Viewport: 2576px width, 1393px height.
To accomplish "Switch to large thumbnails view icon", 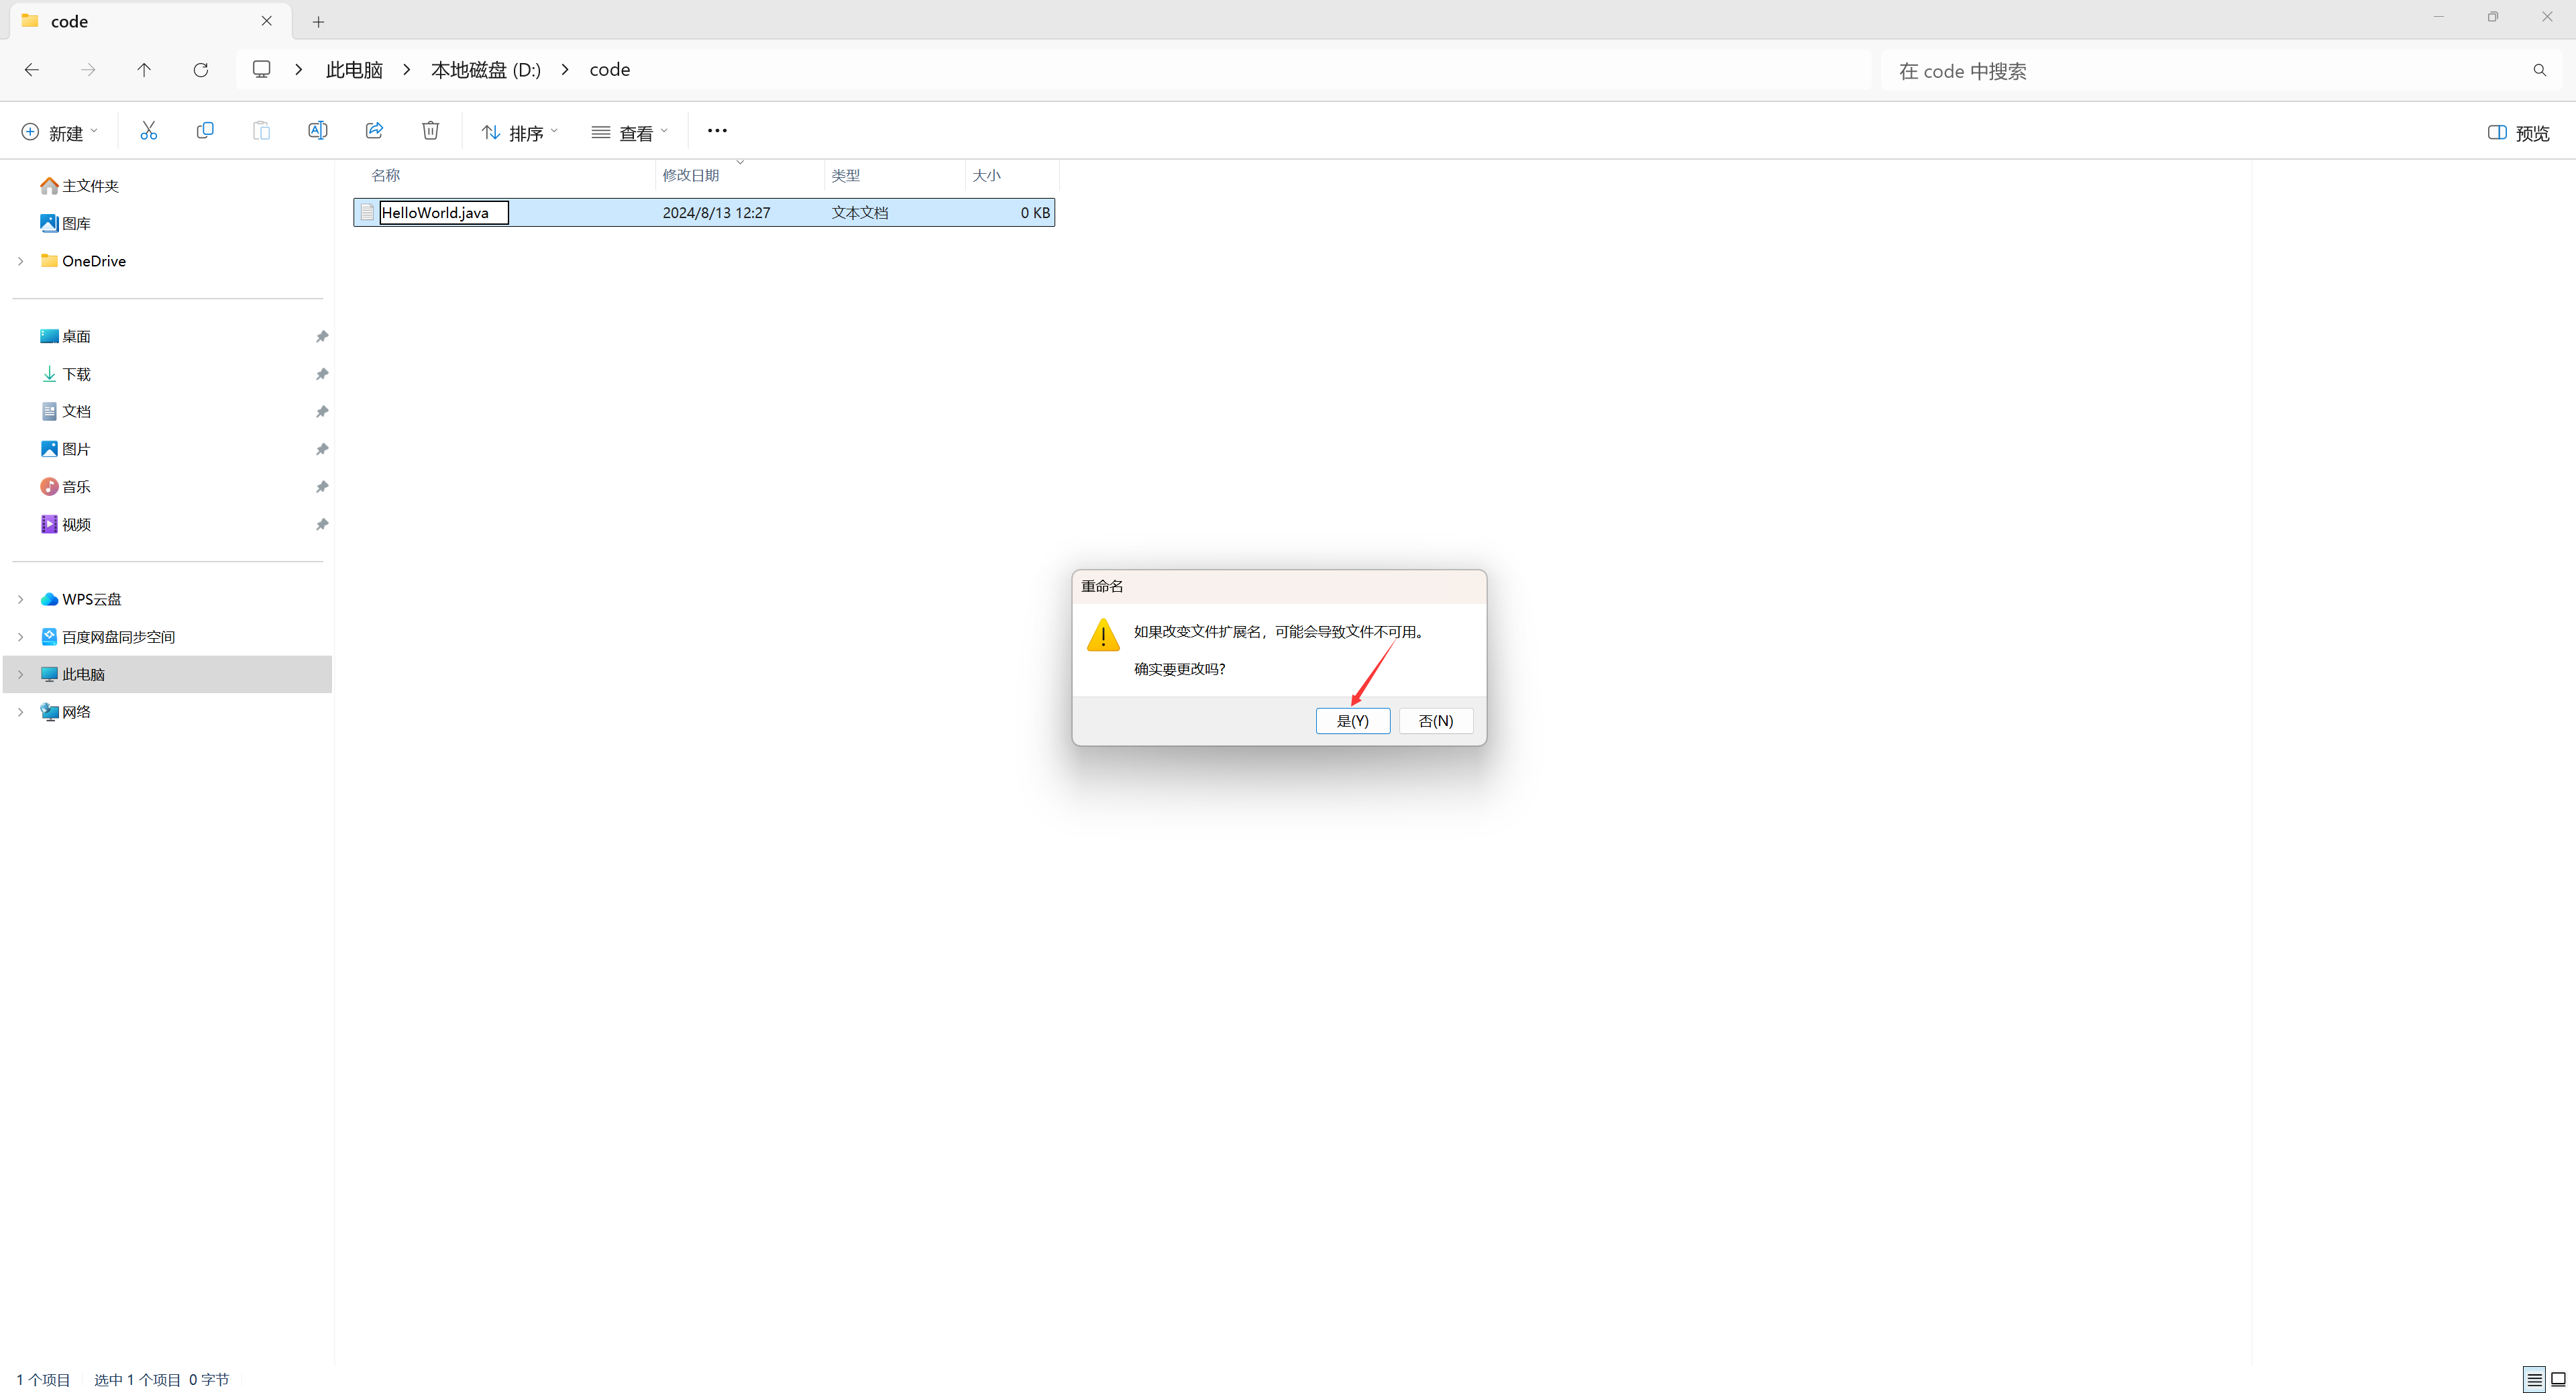I will point(2558,1379).
